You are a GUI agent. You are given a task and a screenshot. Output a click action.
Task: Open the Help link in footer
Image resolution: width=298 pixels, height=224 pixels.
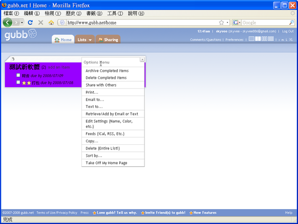[x=289, y=213]
